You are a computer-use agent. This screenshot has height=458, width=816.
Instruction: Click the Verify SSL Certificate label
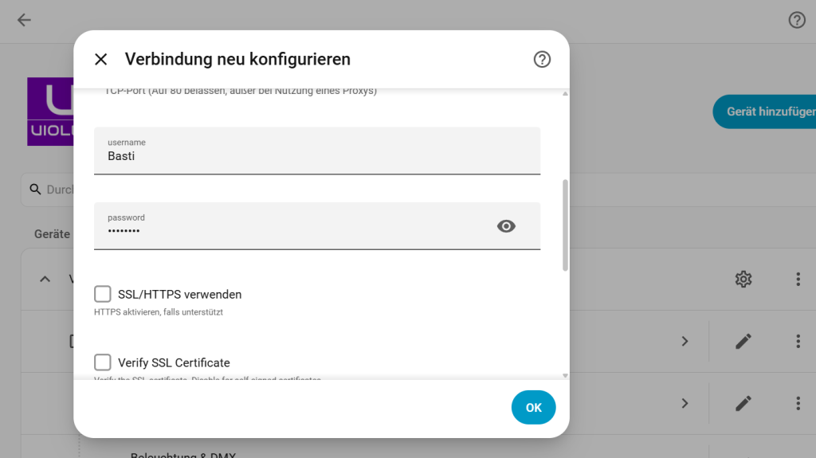[174, 362]
